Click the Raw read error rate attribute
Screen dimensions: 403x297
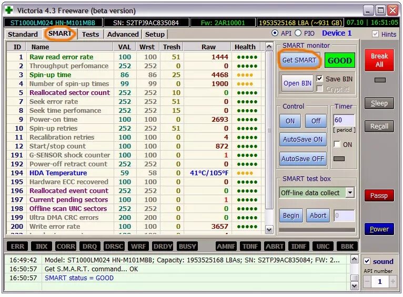[x=61, y=57]
